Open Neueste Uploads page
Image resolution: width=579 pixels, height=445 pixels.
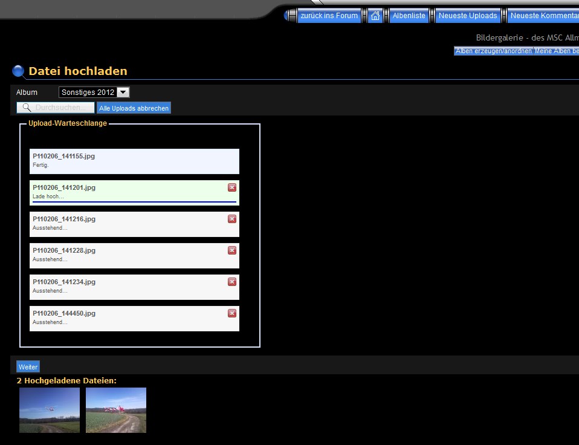pos(468,16)
